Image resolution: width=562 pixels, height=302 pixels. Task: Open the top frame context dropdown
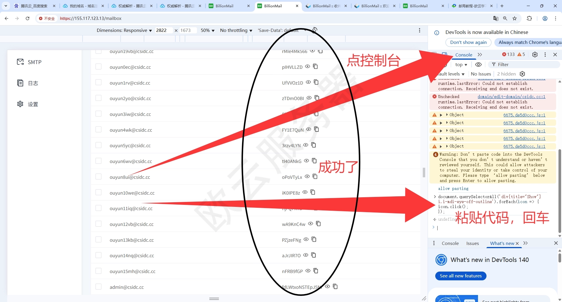pos(461,64)
